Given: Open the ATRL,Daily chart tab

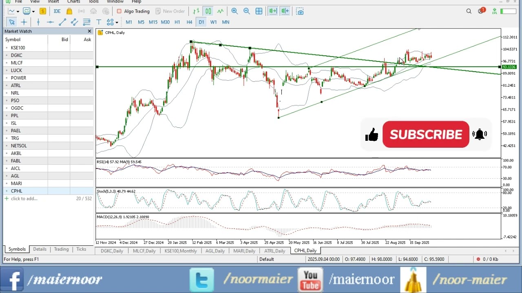Looking at the screenshot, I should (x=274, y=251).
